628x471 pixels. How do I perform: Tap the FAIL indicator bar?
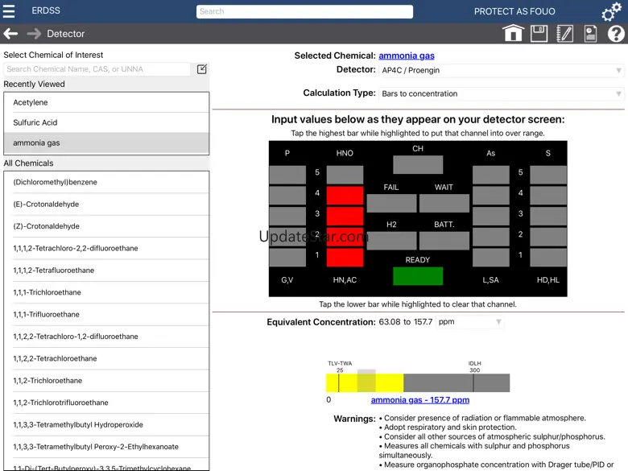(392, 203)
